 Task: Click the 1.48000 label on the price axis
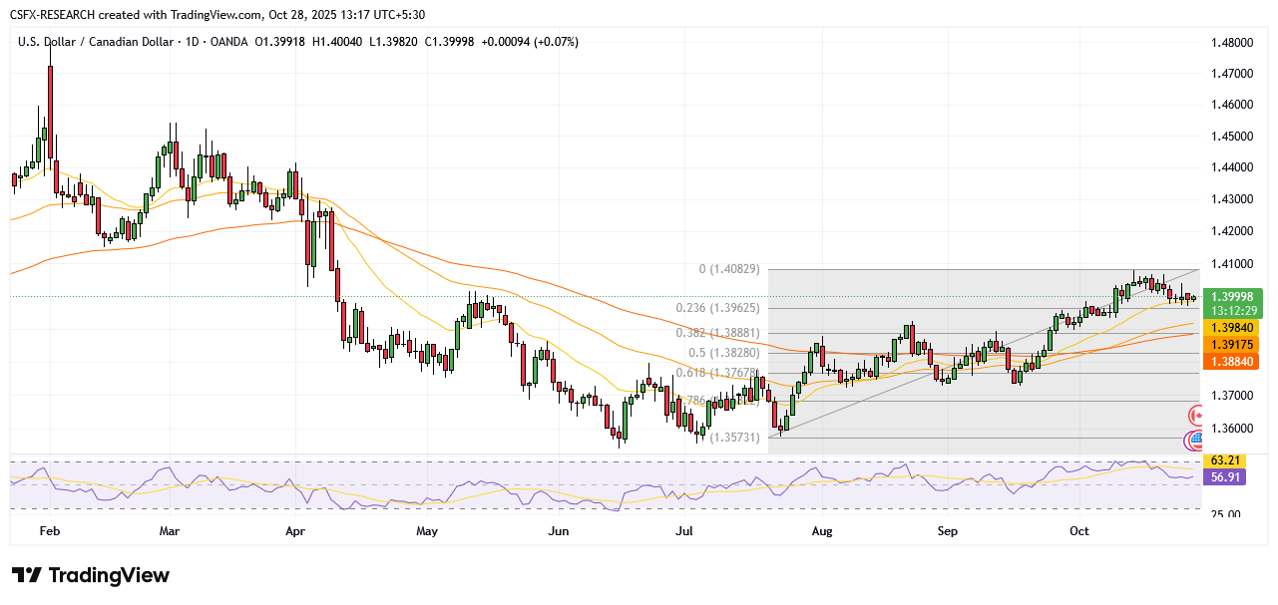[x=1231, y=43]
